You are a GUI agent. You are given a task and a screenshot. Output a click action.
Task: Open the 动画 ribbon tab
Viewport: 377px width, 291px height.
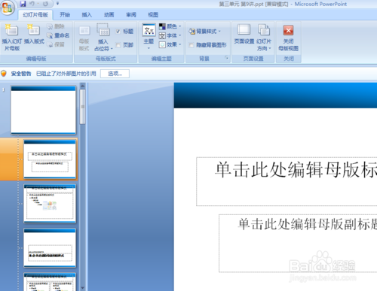(x=109, y=15)
